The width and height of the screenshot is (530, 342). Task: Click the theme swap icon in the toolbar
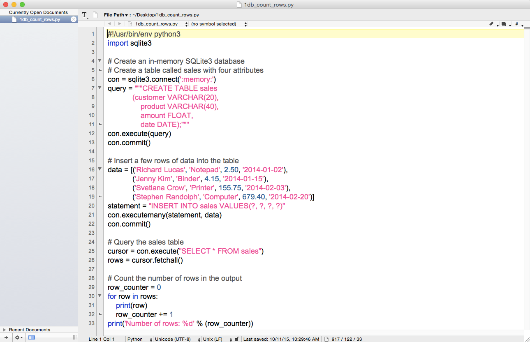click(504, 23)
